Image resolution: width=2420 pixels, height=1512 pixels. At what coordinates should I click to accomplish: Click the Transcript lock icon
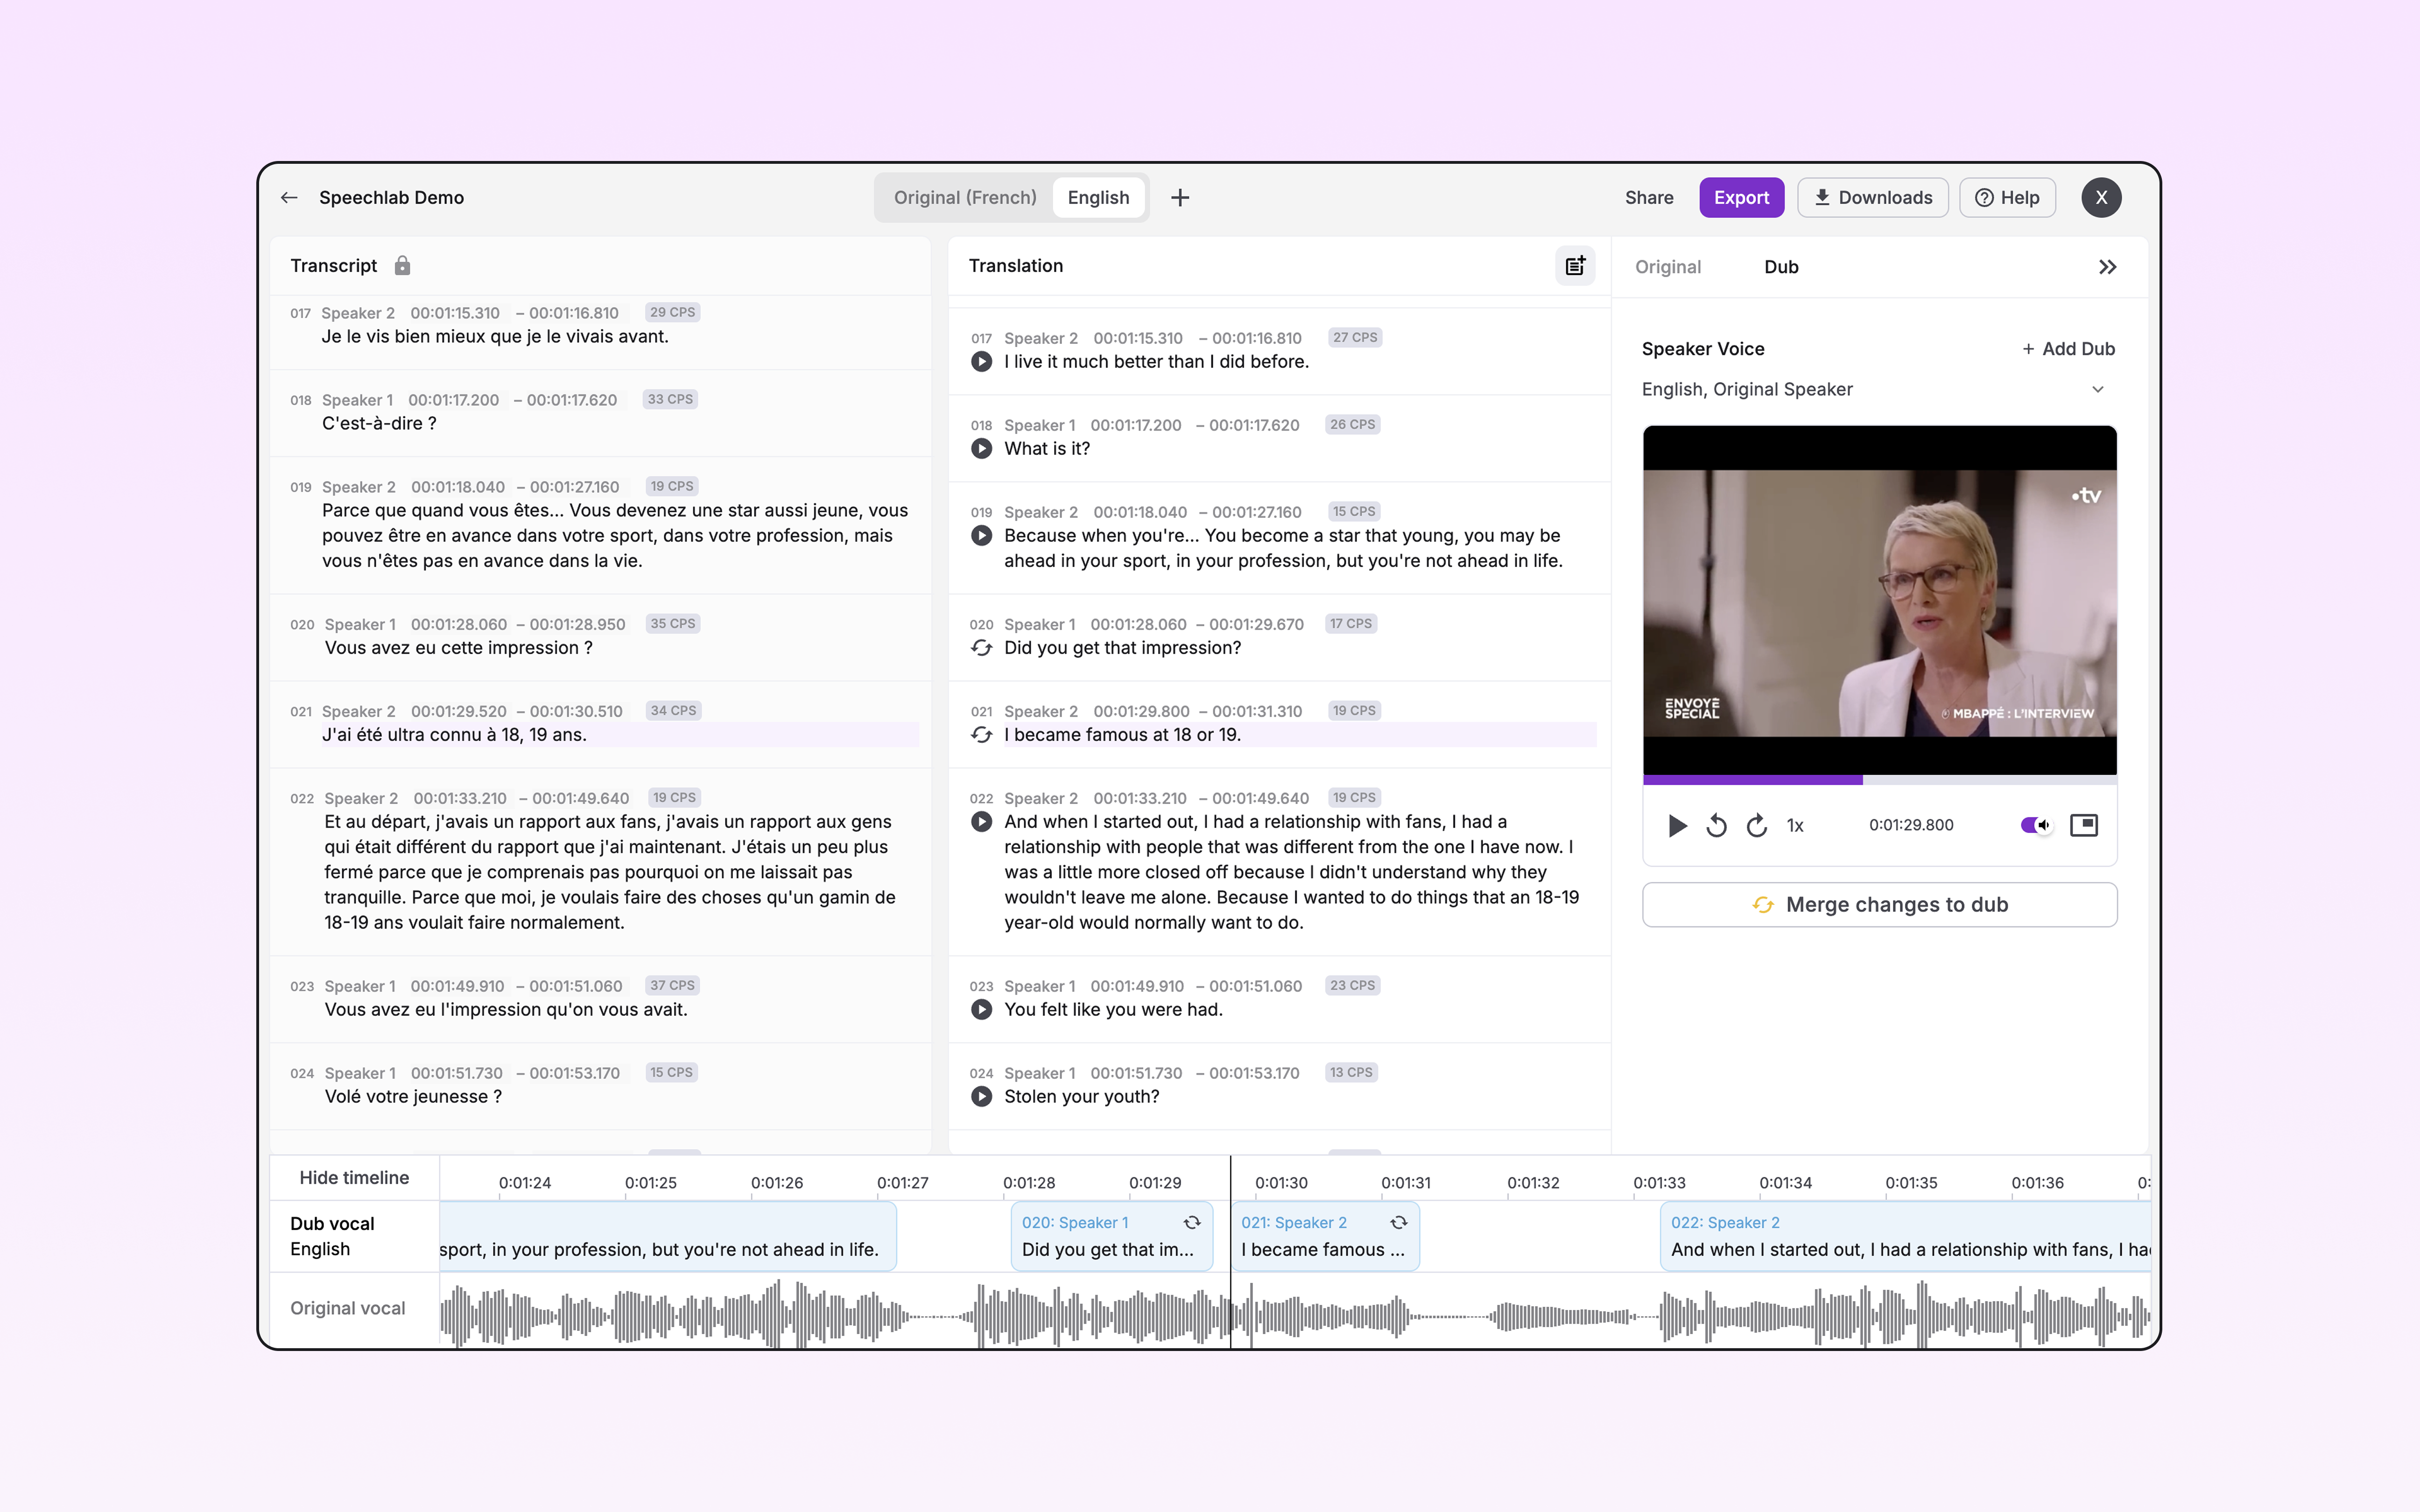click(x=402, y=266)
